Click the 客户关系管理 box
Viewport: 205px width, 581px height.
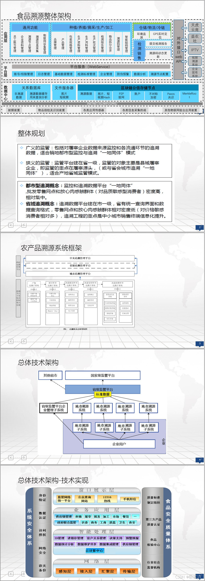pos(96,538)
